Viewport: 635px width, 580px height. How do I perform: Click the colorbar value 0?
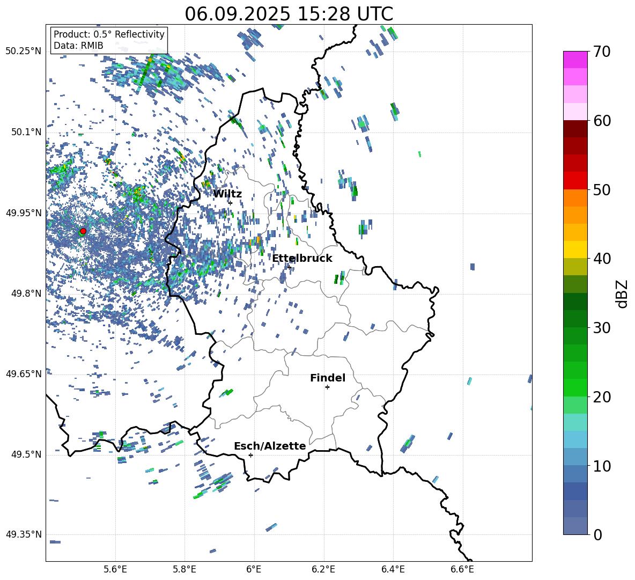point(598,534)
